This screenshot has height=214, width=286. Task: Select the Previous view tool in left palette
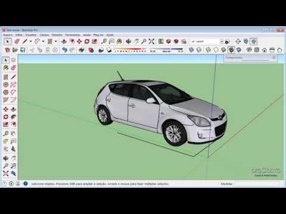click(13, 174)
